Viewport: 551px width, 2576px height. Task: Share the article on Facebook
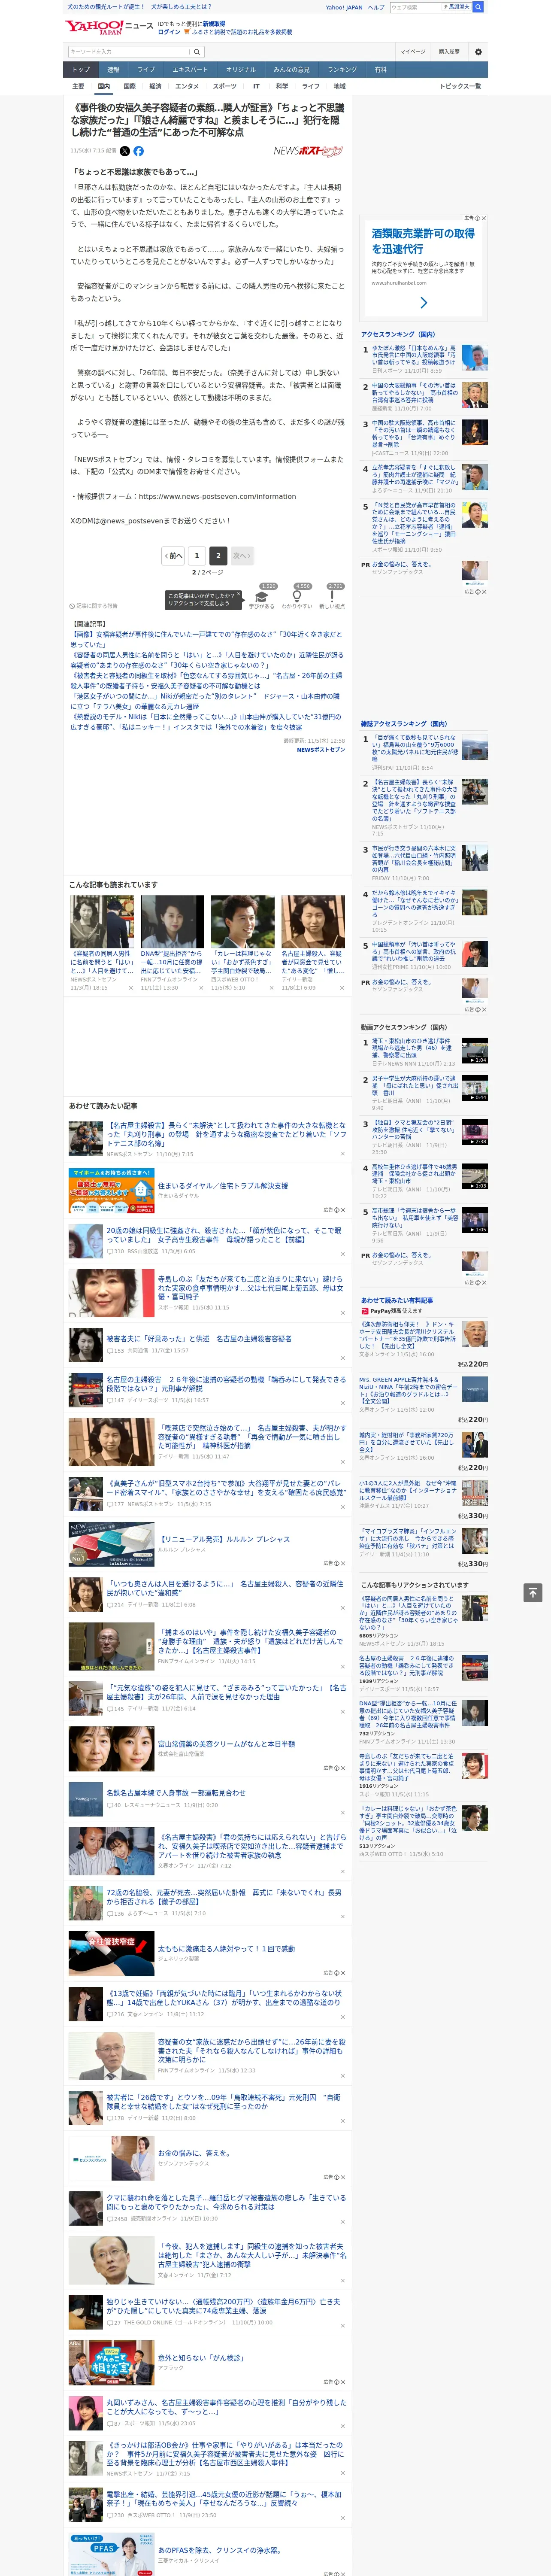point(138,151)
